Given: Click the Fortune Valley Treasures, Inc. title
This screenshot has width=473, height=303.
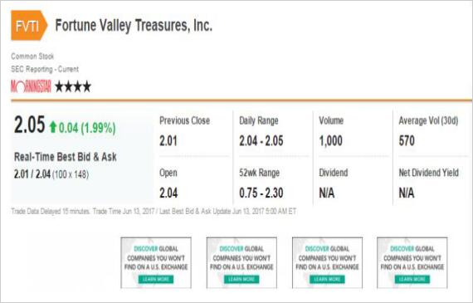Looking at the screenshot, I should [x=134, y=26].
